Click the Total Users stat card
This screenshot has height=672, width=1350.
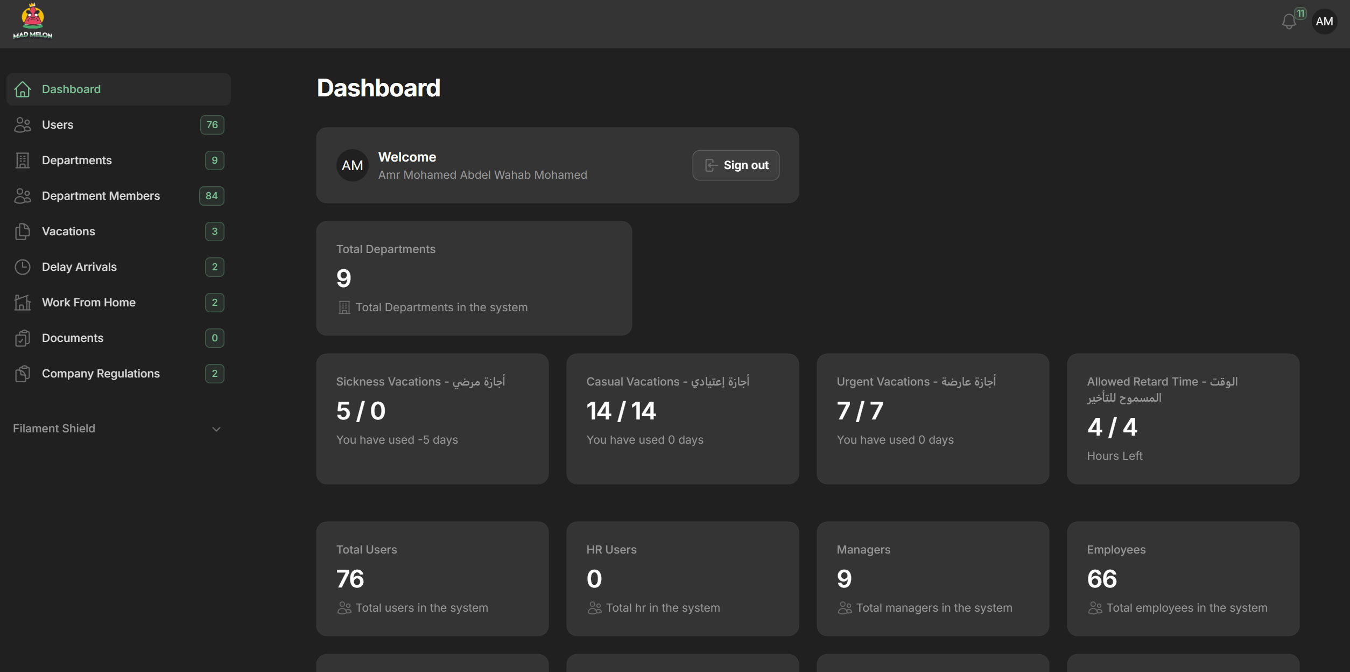pyautogui.click(x=432, y=578)
